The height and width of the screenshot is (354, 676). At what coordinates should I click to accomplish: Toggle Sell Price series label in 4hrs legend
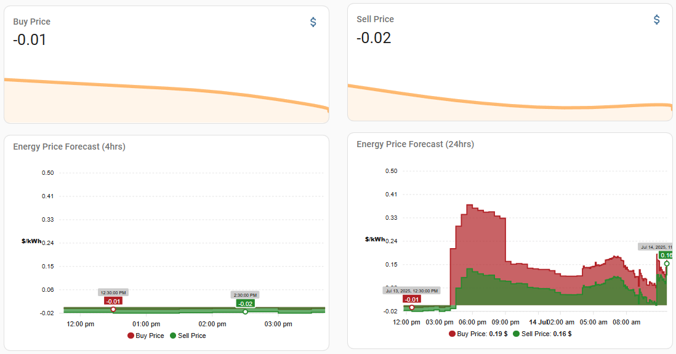(191, 336)
